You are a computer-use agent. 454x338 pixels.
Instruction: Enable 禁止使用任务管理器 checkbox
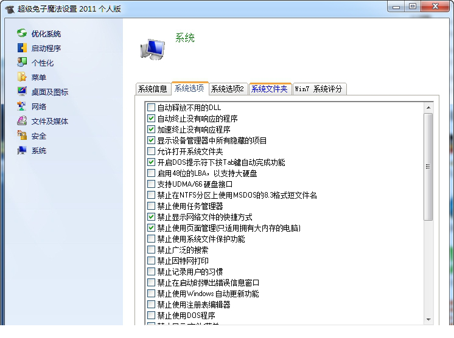tap(151, 206)
